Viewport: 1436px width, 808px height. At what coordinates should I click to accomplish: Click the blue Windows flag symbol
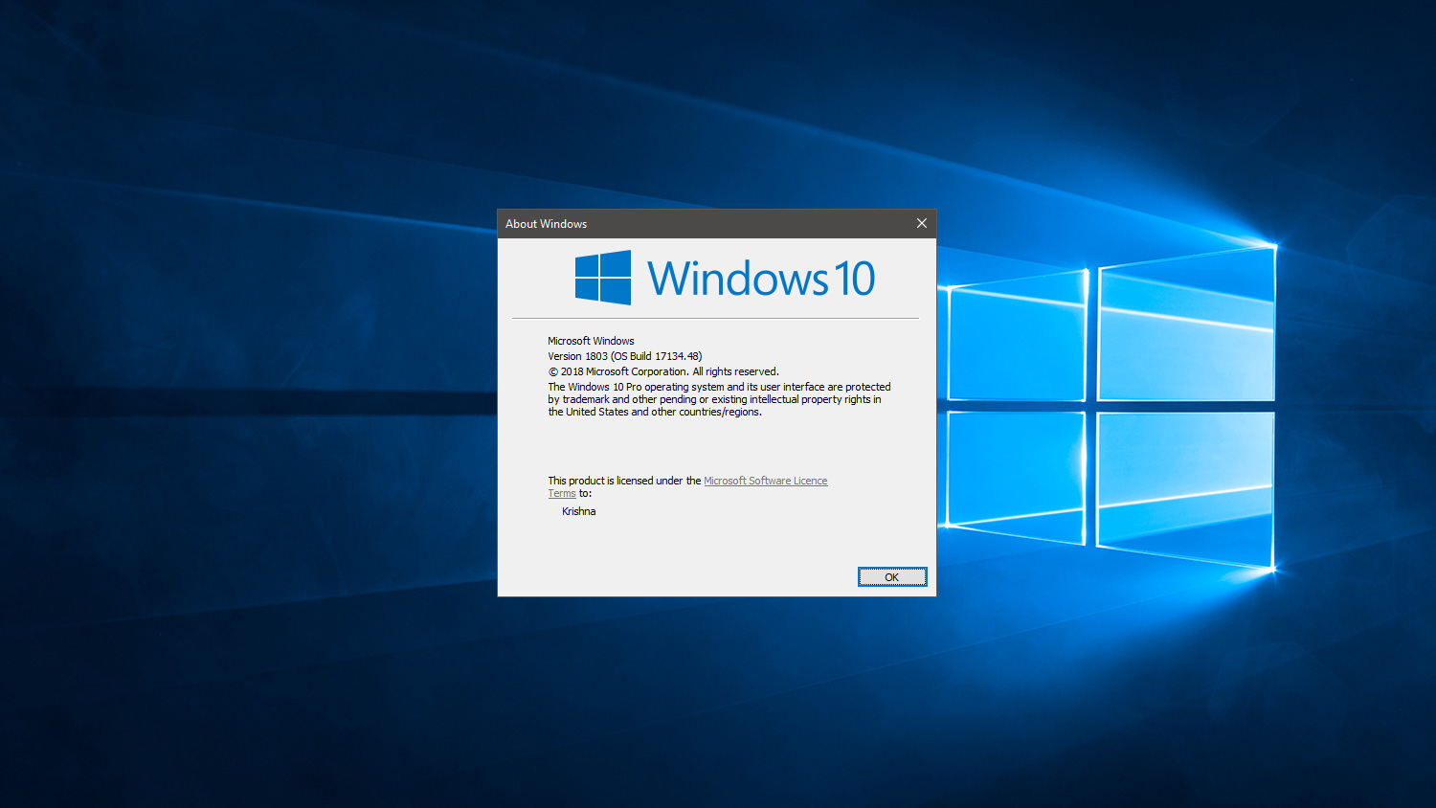point(602,278)
